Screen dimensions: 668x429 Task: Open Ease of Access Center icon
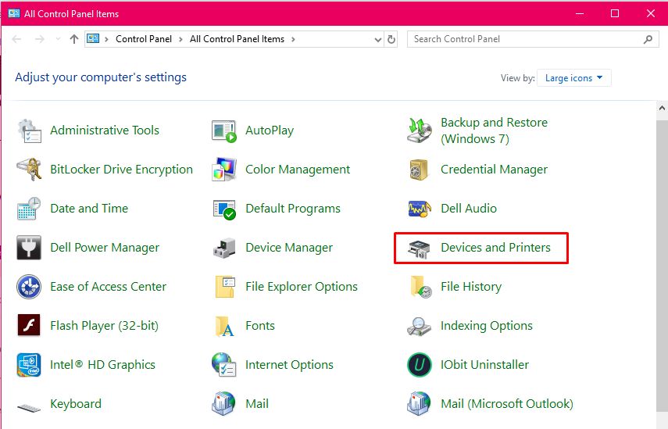(29, 287)
